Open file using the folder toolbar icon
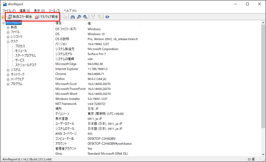This screenshot has height=162, width=266. click(3, 17)
